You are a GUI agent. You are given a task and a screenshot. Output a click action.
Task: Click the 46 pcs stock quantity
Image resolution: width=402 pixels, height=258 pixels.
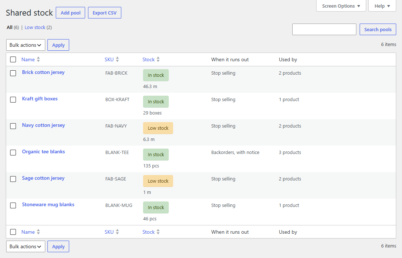tap(150, 219)
